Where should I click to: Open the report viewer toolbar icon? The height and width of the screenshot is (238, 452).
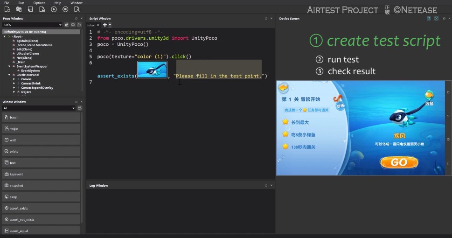click(x=76, y=9)
